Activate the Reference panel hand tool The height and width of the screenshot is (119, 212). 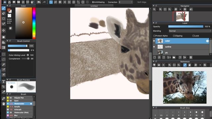pos(189,65)
